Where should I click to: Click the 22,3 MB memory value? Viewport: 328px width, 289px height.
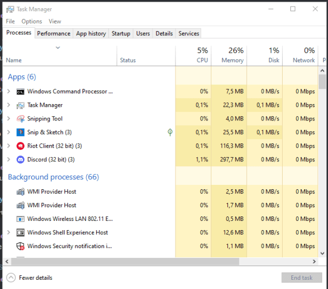233,105
